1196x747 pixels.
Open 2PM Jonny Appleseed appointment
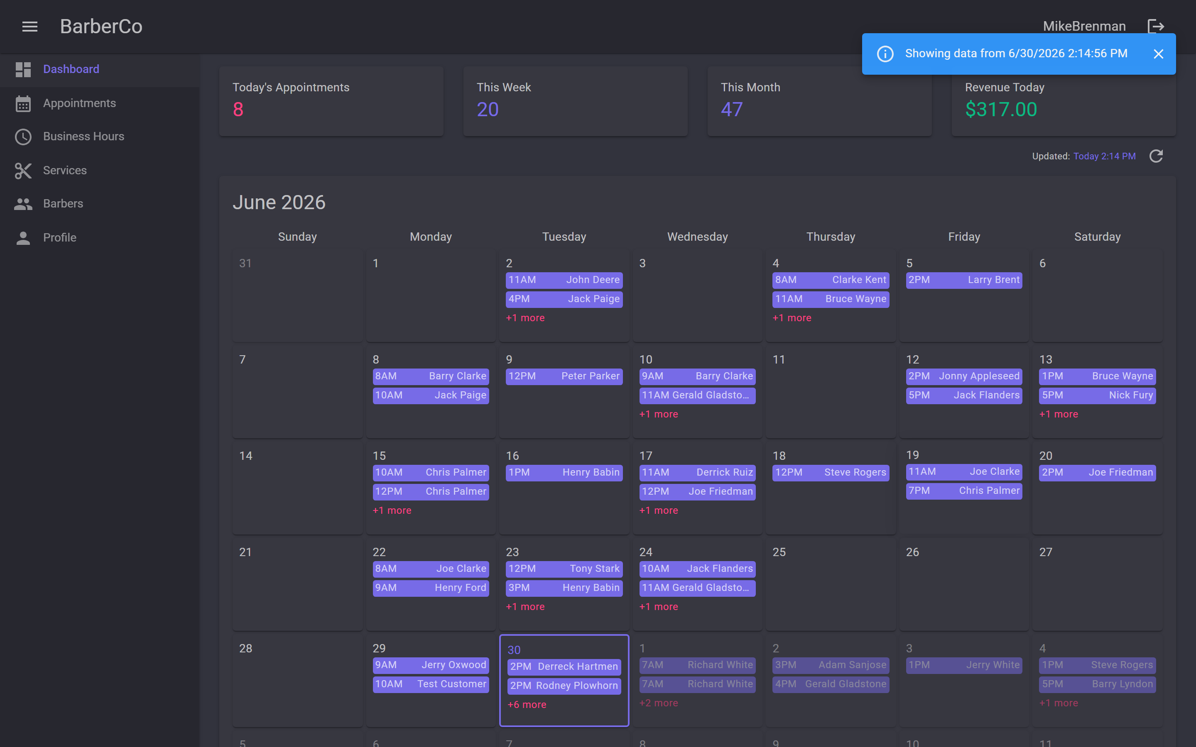coord(964,376)
